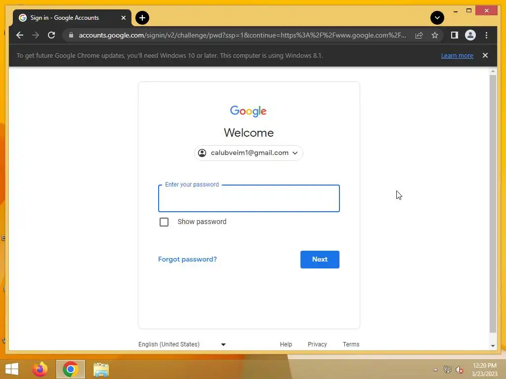Viewport: 506px width, 379px height.
Task: Open the Help link in footer
Action: [x=286, y=344]
